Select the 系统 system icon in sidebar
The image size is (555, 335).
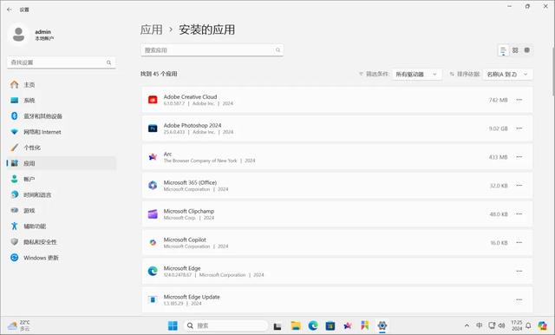click(15, 100)
